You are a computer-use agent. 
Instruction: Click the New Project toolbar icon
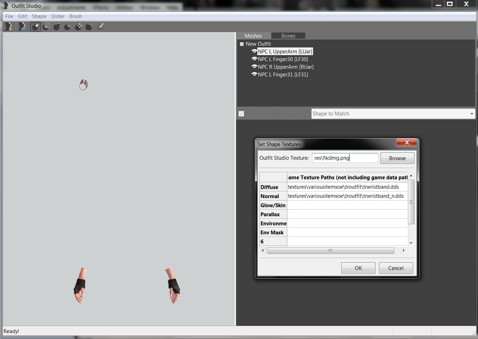tap(8, 27)
